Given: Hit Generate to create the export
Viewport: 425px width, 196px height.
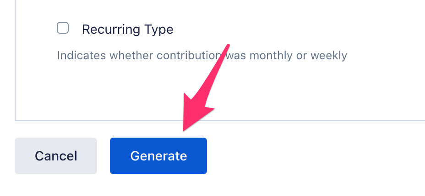Looking at the screenshot, I should click(158, 156).
